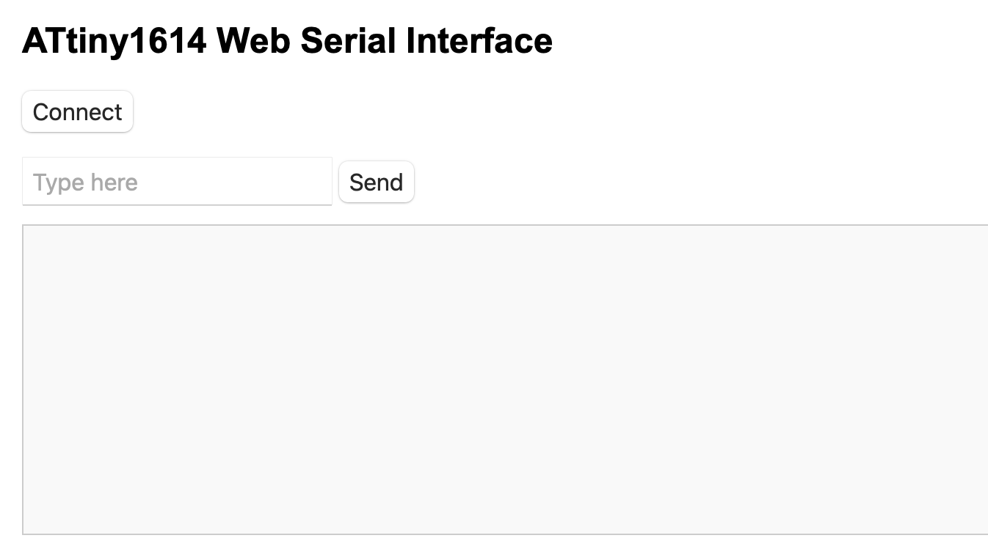Viewport: 988px width, 560px height.
Task: Click the button right of the text field
Action: (x=377, y=182)
